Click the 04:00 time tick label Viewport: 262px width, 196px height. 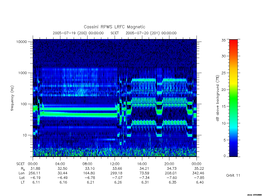pos(60,164)
